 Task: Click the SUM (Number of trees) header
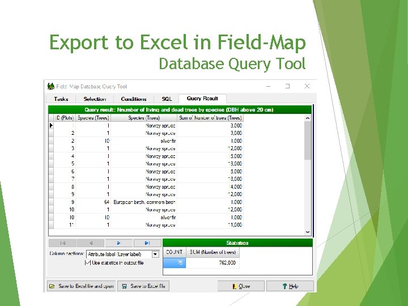point(213,252)
